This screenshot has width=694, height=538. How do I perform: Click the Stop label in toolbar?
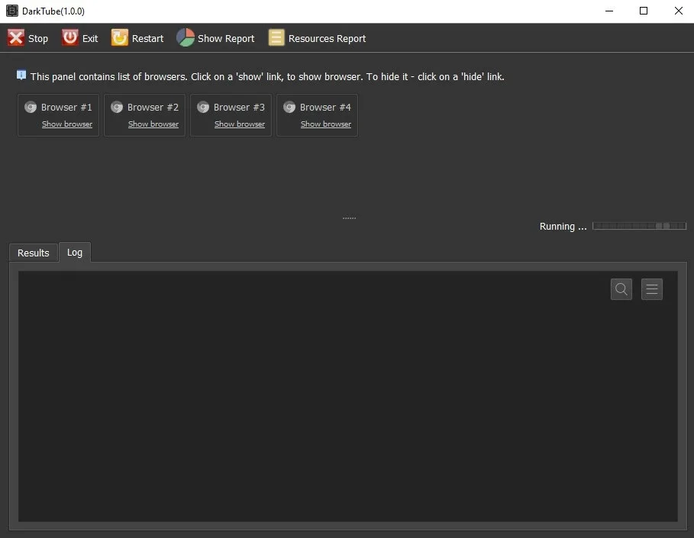pos(38,38)
